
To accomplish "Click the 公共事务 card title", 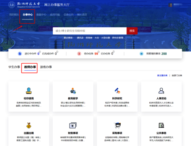I will [x=161, y=133].
